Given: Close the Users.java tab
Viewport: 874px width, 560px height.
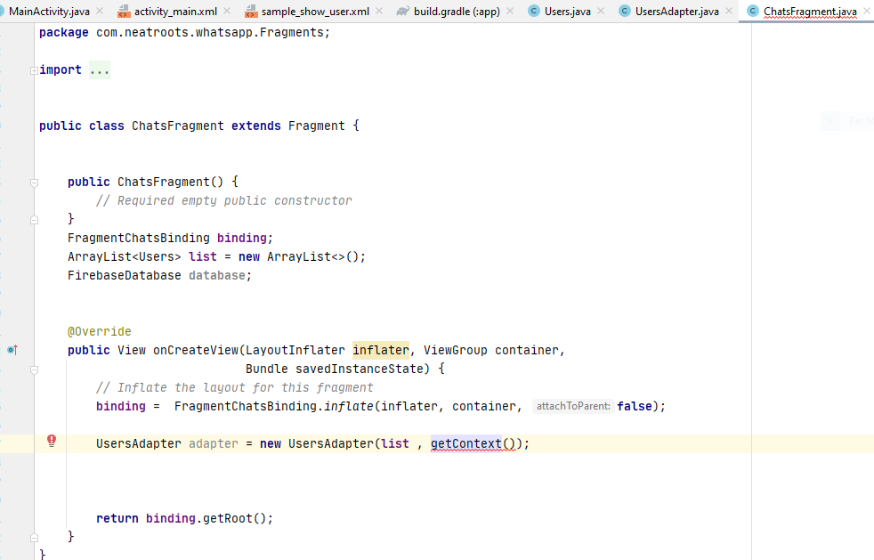Looking at the screenshot, I should click(x=600, y=11).
